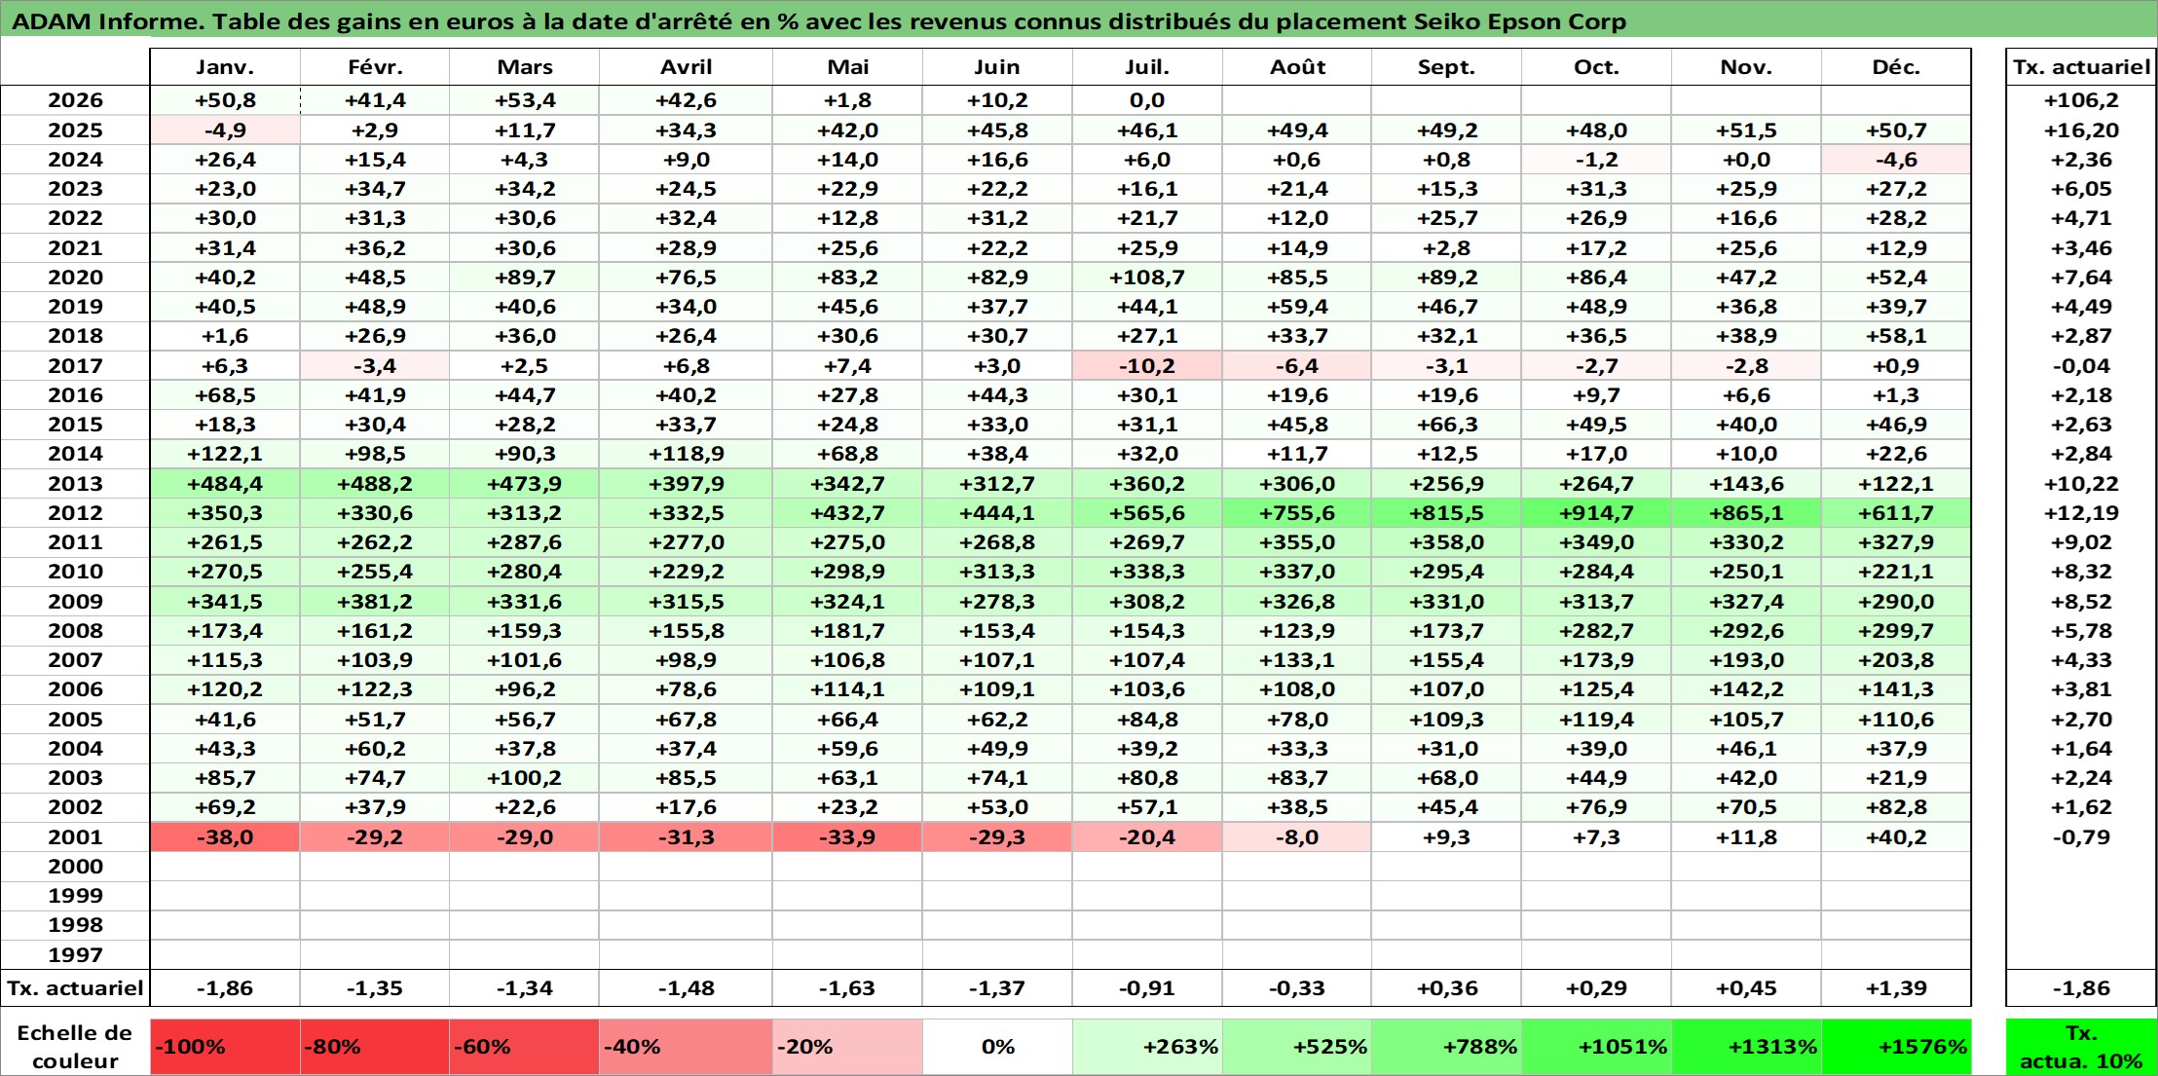2158x1076 pixels.
Task: Select the +865,1 cell for November 2012
Action: (x=1746, y=513)
